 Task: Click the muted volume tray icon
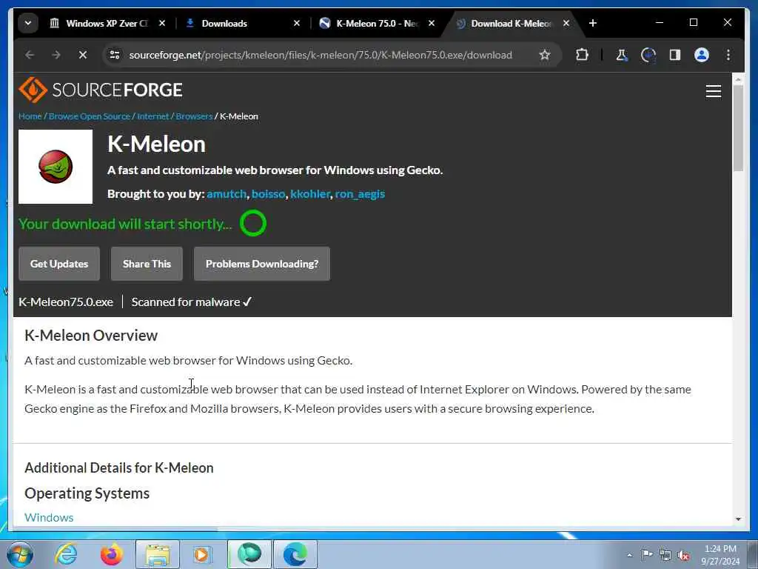pyautogui.click(x=683, y=556)
